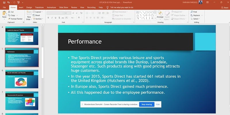
Task: Decrease font size with smaller A
Action: pyautogui.click(x=77, y=13)
